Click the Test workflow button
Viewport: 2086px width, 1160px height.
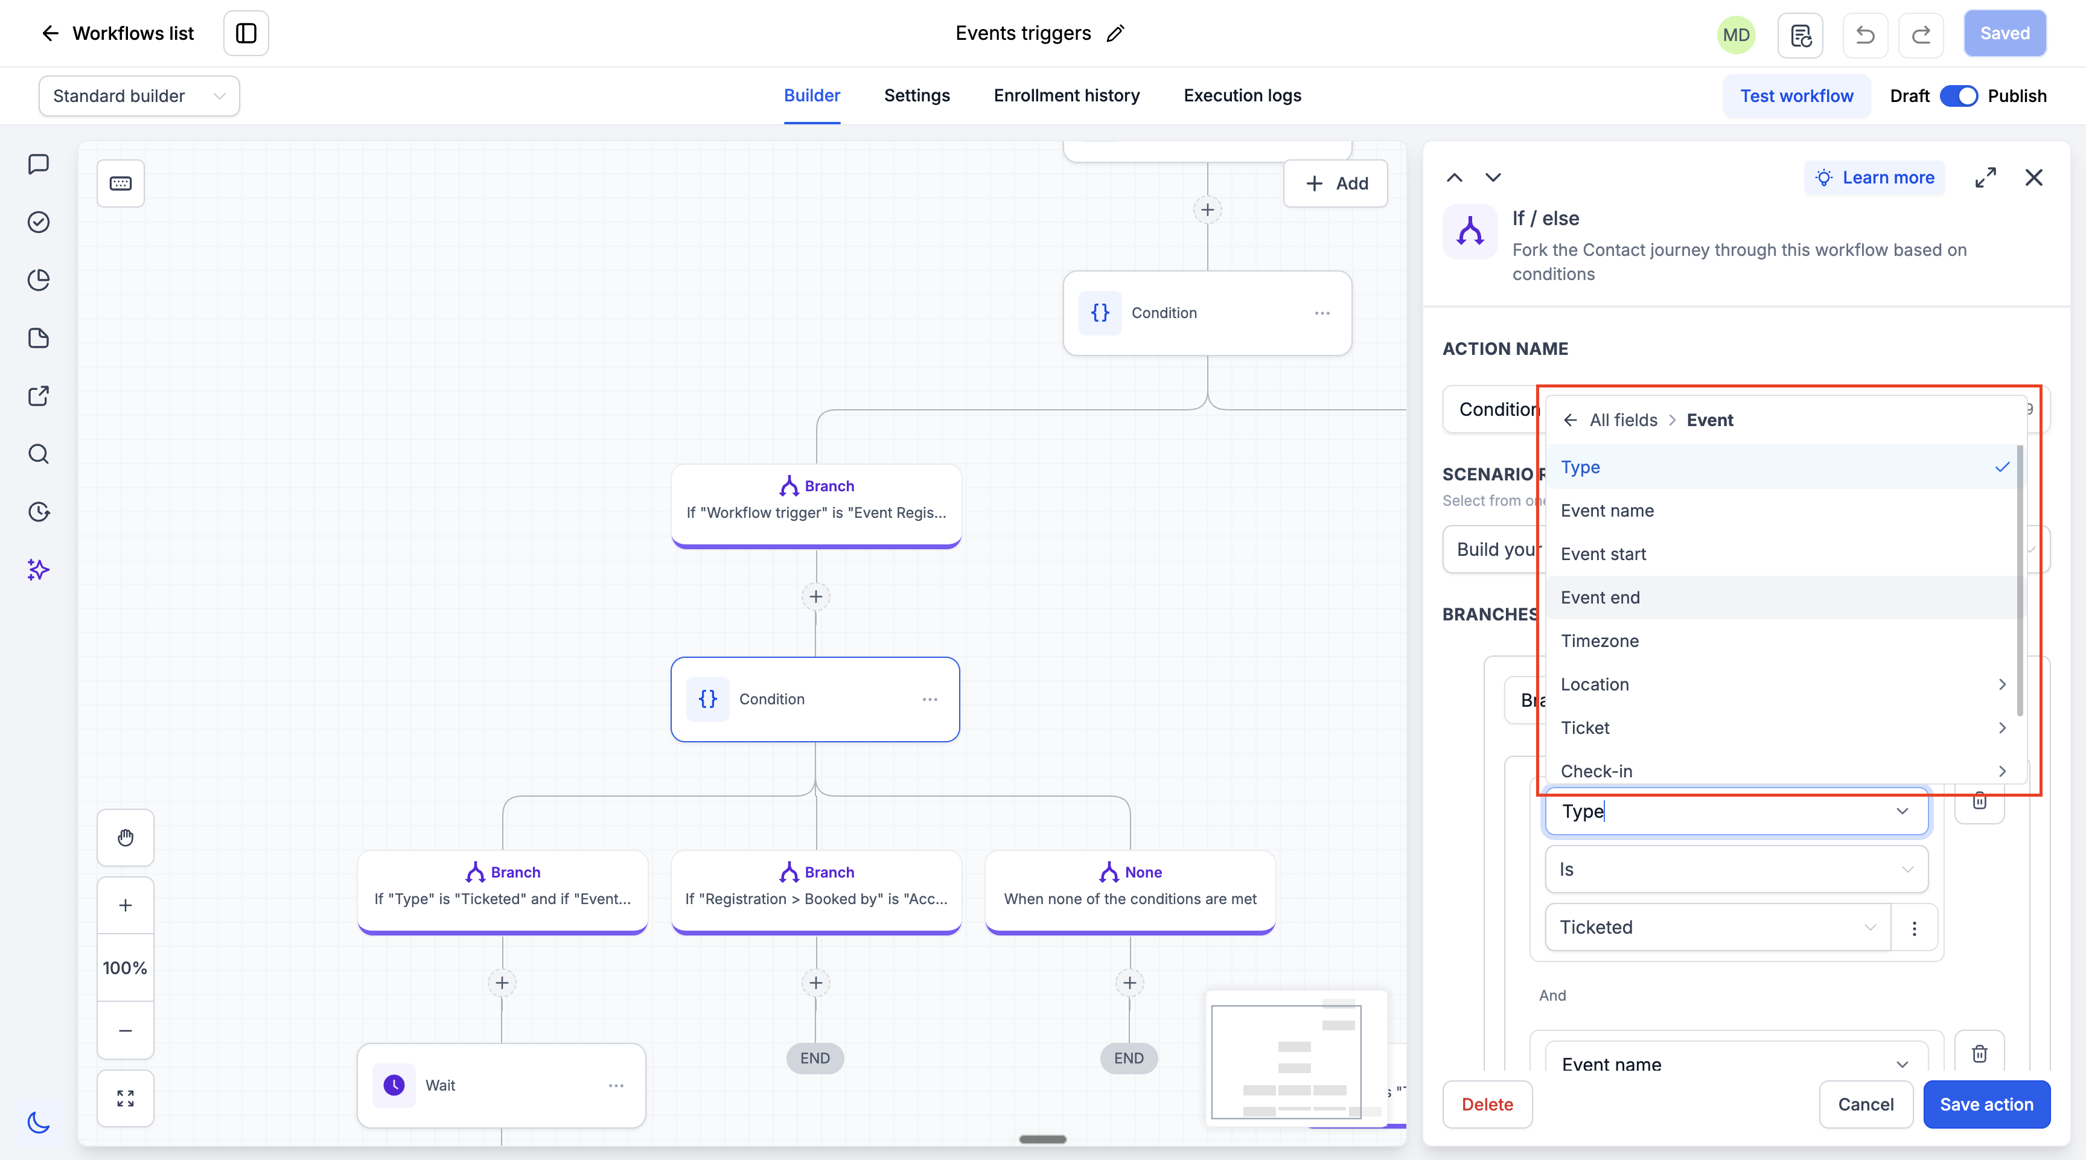click(x=1796, y=97)
